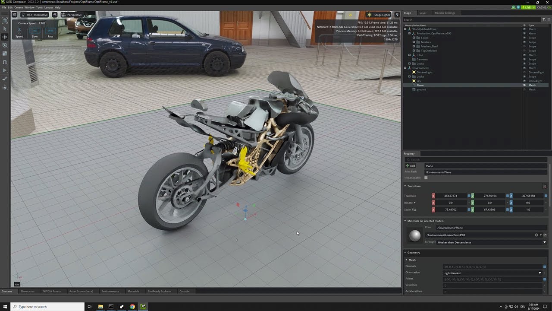
Task: Click the Transform section locate icon
Action: [x=544, y=186]
